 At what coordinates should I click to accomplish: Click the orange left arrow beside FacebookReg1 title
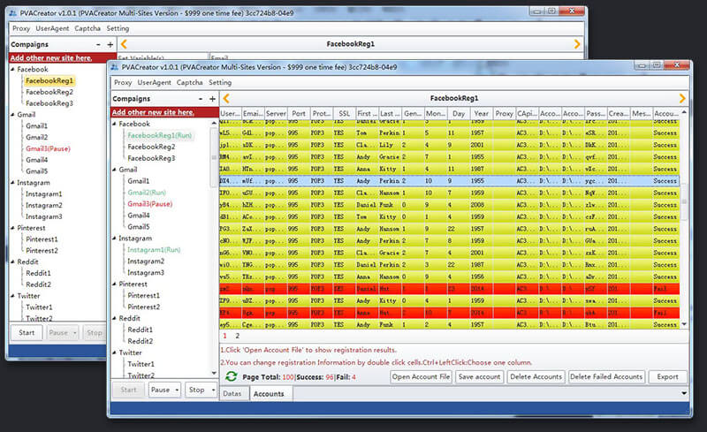tap(226, 98)
